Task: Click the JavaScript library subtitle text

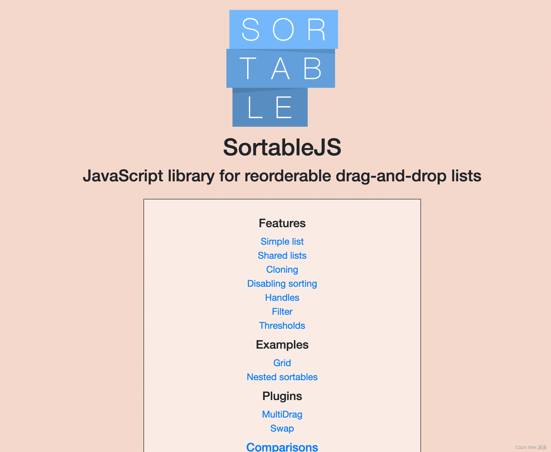Action: [x=282, y=176]
